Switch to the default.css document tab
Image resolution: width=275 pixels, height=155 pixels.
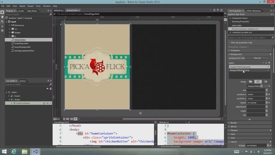[x=58, y=10]
